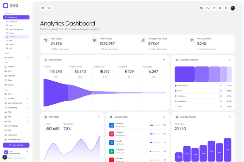
Task: Enter fullscreen mode icon
Action: pyautogui.click(x=213, y=8)
